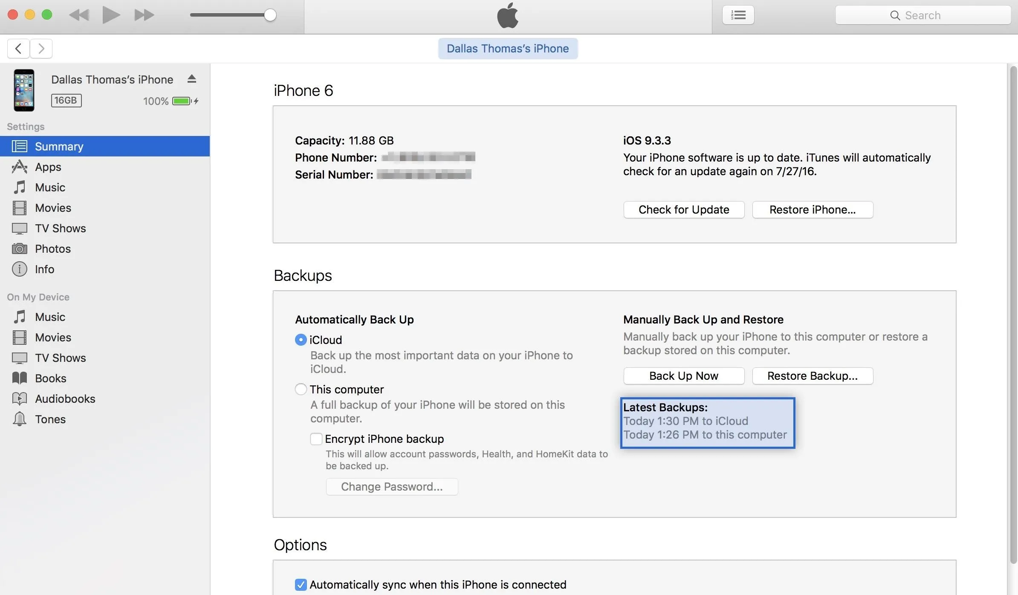Select the iCloud backup radio button
This screenshot has width=1018, height=595.
click(301, 340)
